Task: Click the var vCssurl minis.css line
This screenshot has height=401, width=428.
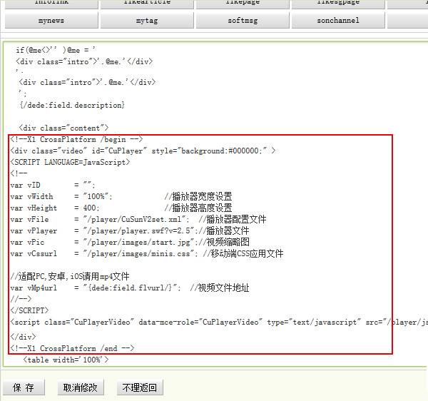Action: point(147,254)
